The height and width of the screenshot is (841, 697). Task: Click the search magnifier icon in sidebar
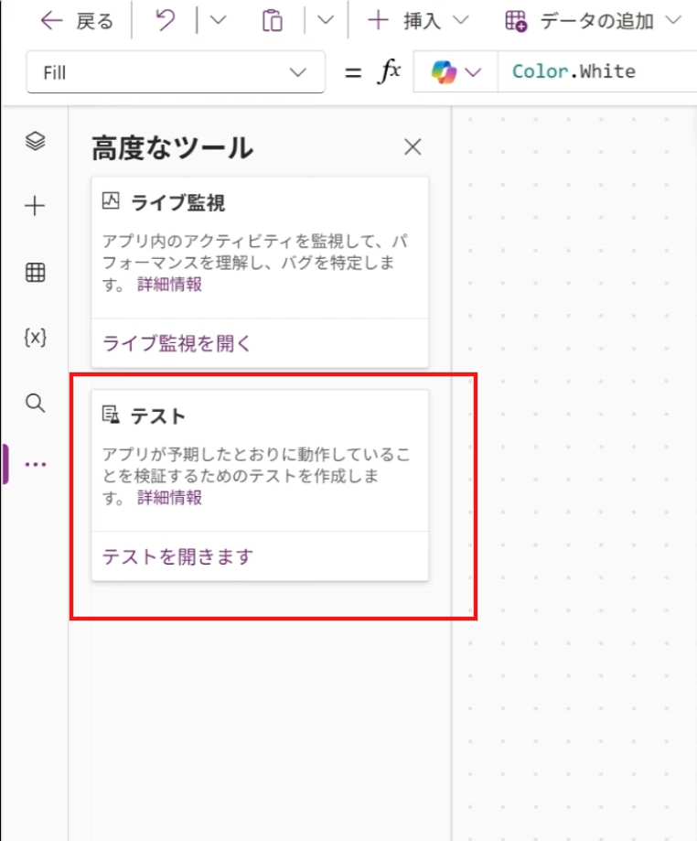[x=35, y=403]
